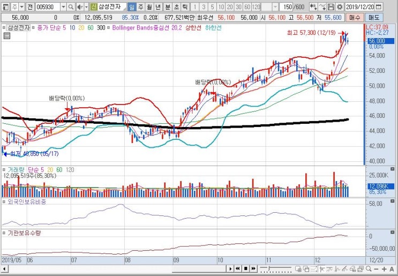Click the 매도 sell button
Viewport: 398px width, 276px height.
coord(374,18)
